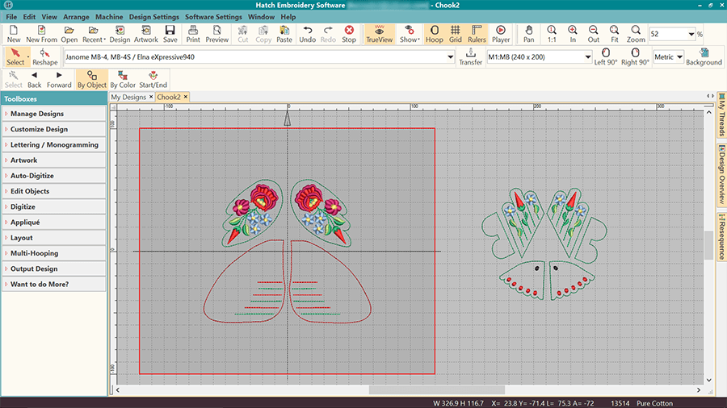This screenshot has width=727, height=408.
Task: Click the Save icon in toolbar
Action: point(170,33)
